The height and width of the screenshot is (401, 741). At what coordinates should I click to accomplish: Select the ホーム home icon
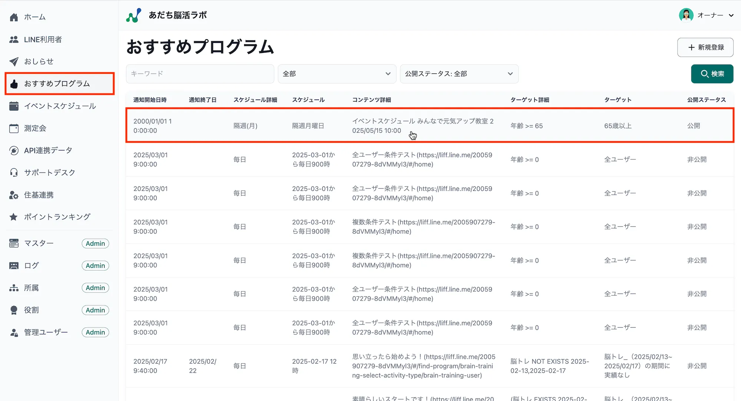[14, 17]
